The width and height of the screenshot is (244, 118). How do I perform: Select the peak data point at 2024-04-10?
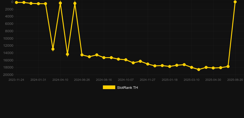pyautogui.click(x=60, y=3)
